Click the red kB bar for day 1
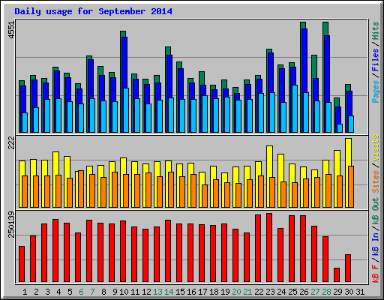This screenshot has width=384, height=300. click(x=22, y=264)
